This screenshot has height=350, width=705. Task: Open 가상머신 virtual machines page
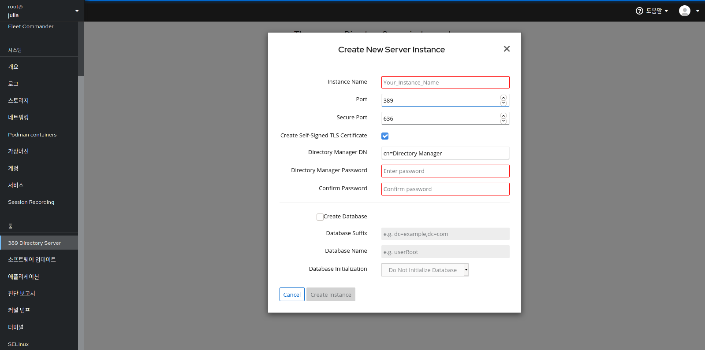pyautogui.click(x=39, y=151)
